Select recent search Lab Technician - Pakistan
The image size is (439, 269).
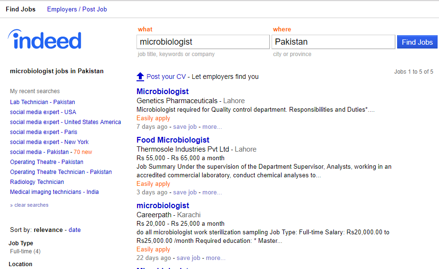(x=42, y=102)
